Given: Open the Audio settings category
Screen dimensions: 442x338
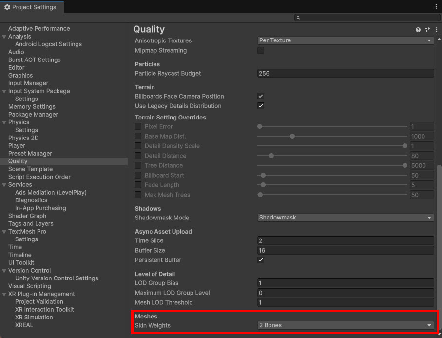Looking at the screenshot, I should pos(16,52).
